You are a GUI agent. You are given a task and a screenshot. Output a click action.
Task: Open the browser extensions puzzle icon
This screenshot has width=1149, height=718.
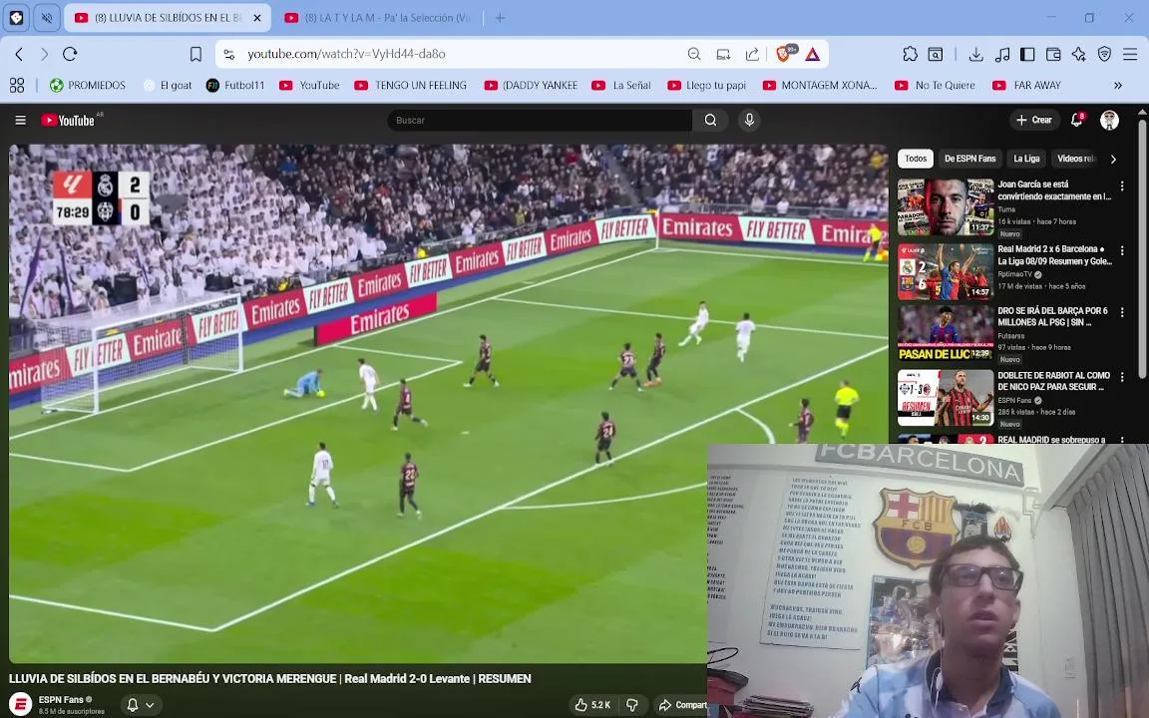910,54
